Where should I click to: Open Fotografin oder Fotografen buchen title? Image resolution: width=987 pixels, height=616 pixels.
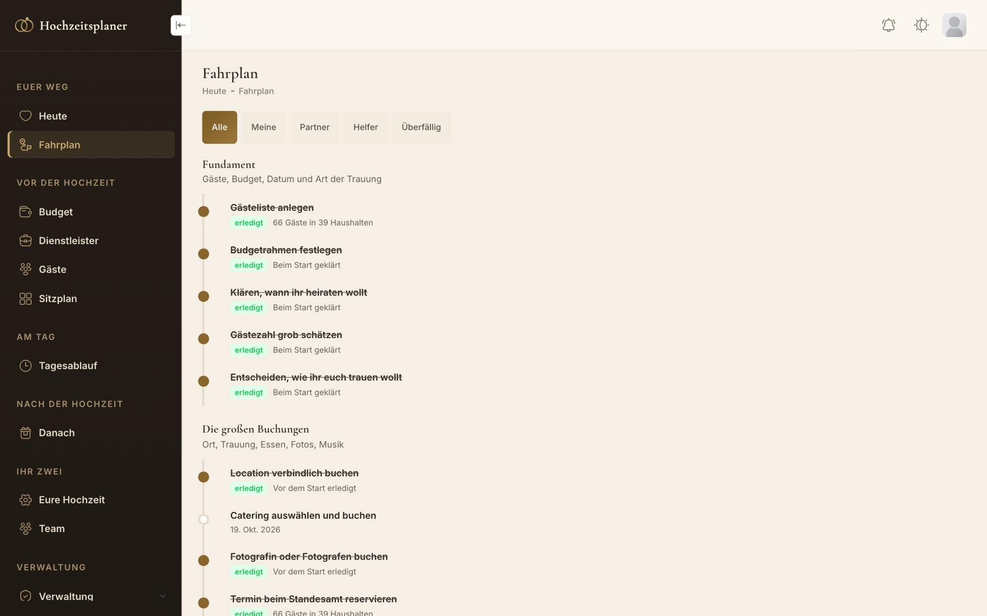tap(309, 556)
